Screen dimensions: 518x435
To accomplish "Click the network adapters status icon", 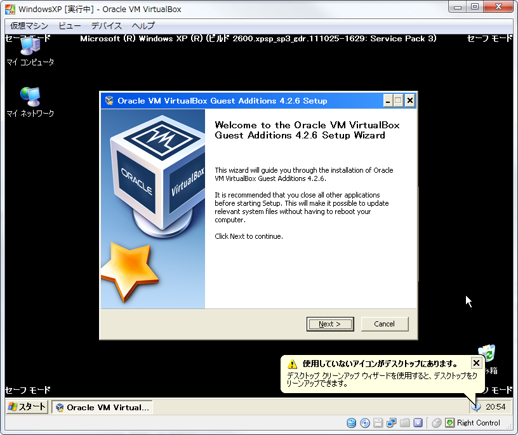I will pyautogui.click(x=391, y=423).
